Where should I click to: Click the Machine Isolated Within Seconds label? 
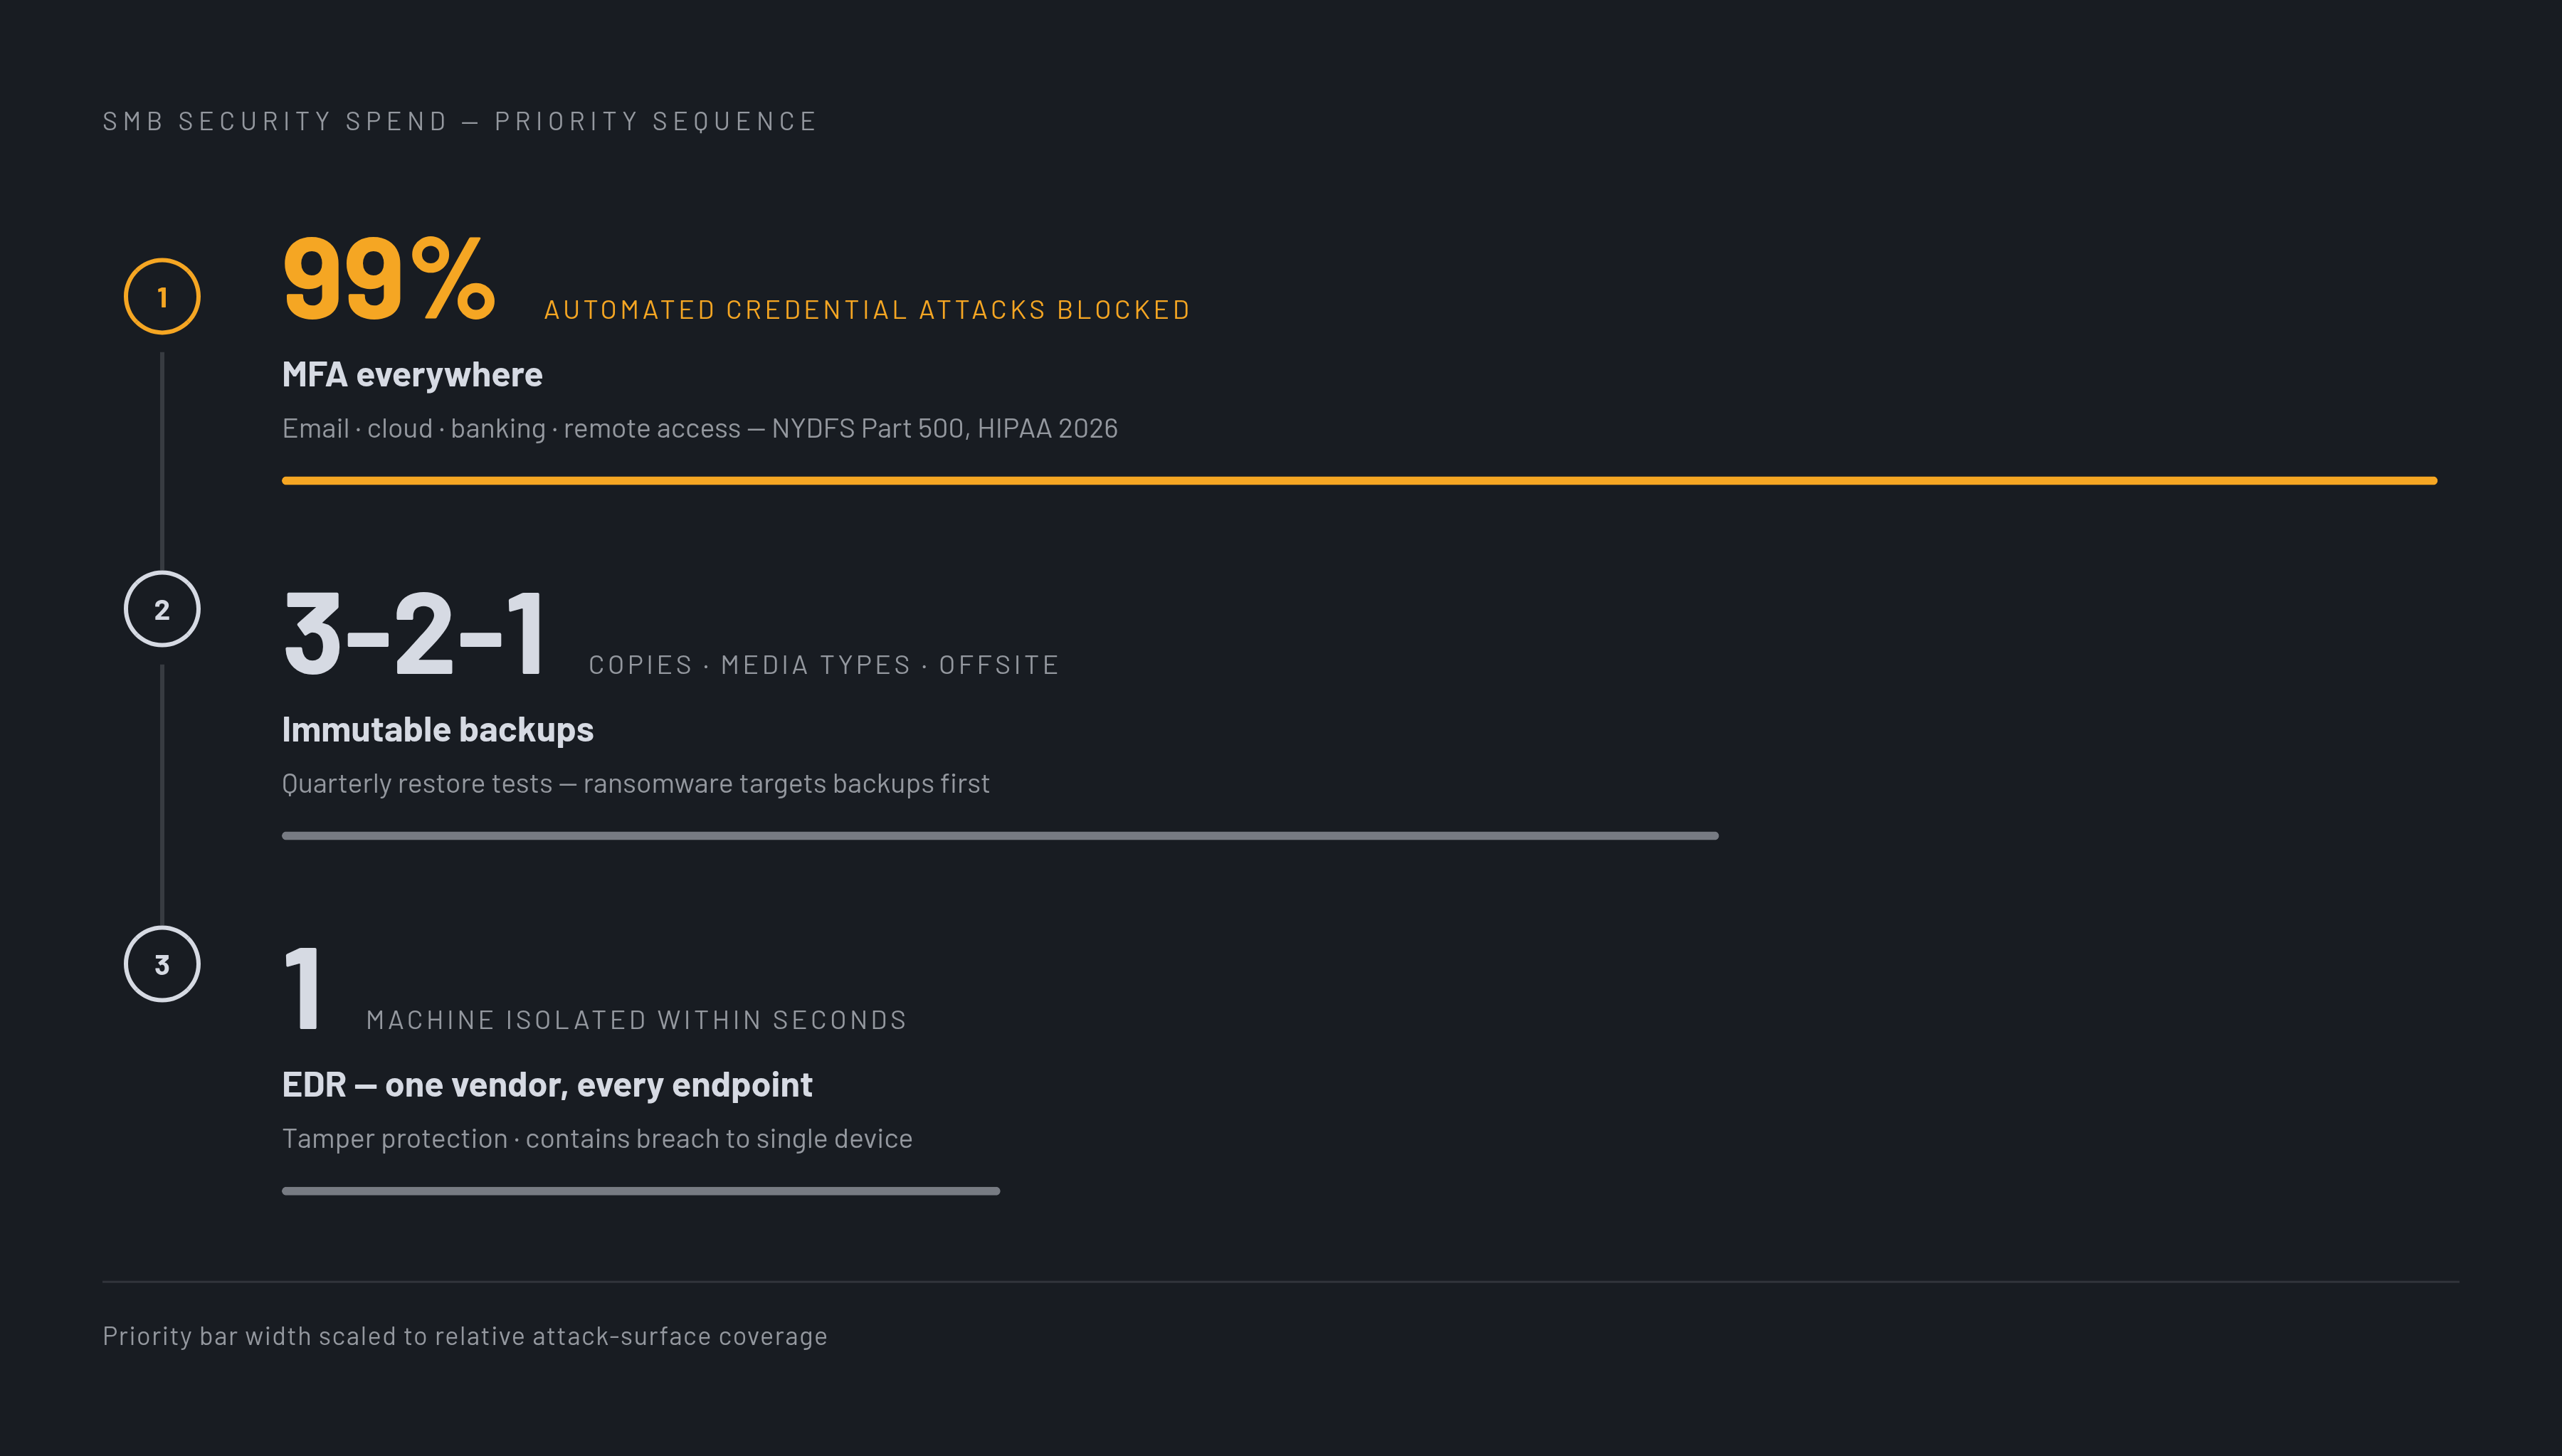pos(636,1020)
